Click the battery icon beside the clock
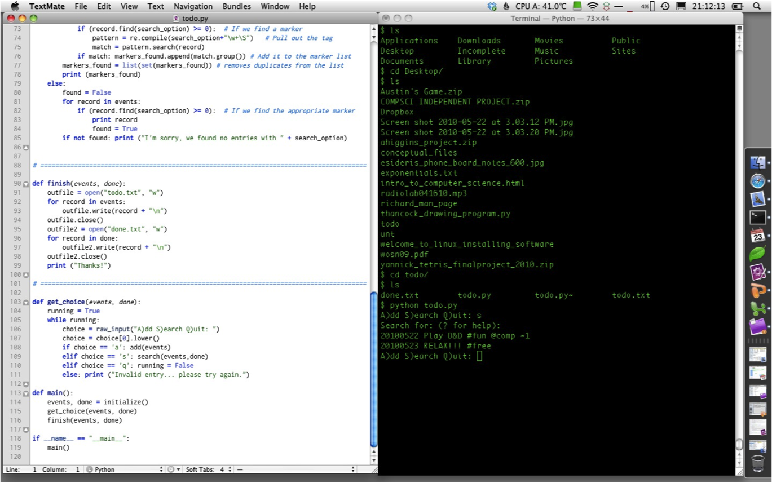Viewport: 772px width, 483px height. point(737,6)
